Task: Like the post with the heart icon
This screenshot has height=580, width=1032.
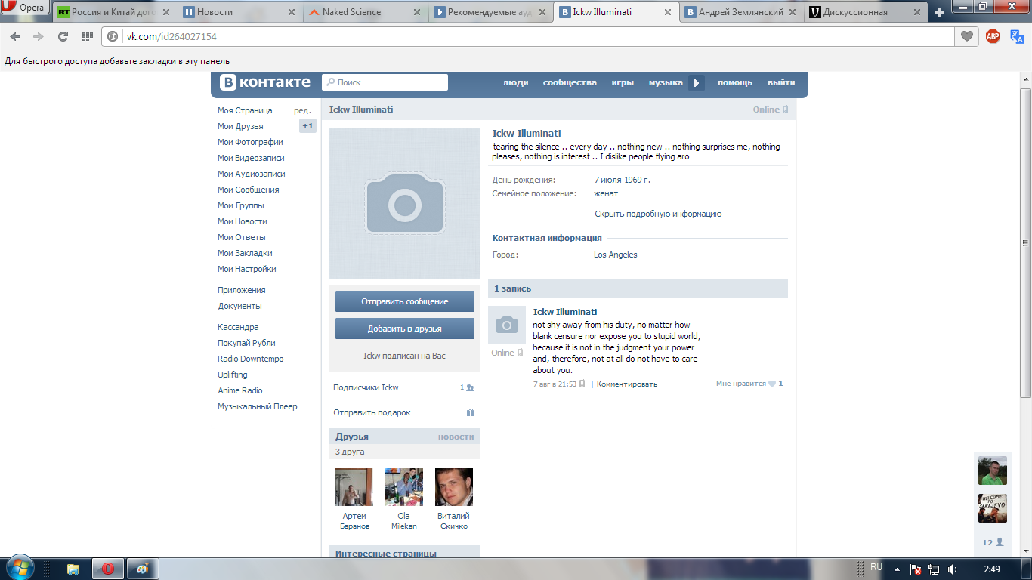Action: pos(772,384)
